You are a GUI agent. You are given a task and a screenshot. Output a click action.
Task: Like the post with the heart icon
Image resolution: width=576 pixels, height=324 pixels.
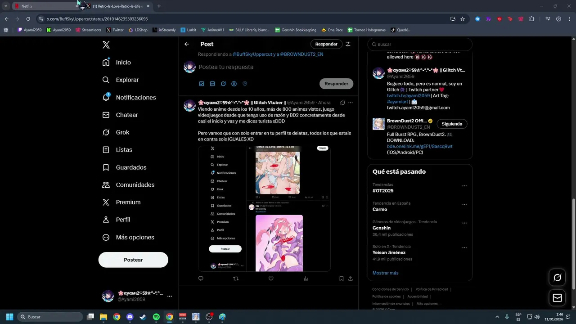pyautogui.click(x=271, y=279)
